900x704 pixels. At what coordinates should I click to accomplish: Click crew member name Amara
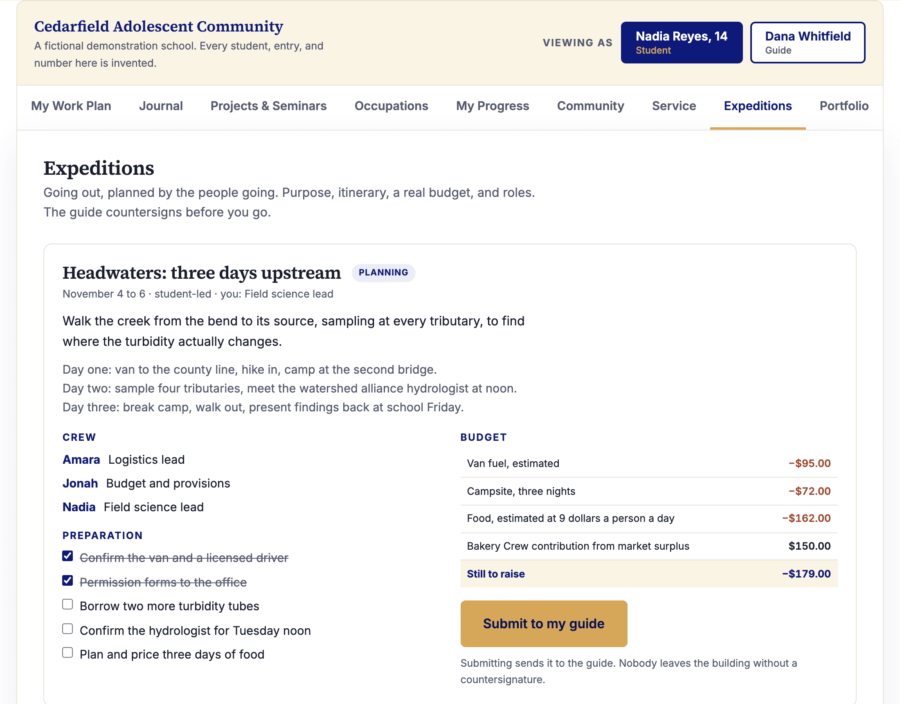click(81, 459)
